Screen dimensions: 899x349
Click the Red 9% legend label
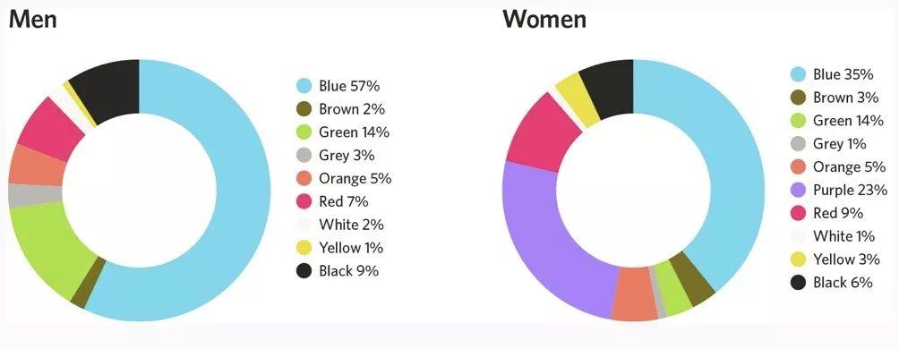pos(838,213)
